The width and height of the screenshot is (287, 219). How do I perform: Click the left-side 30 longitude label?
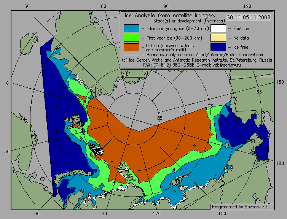(7, 152)
